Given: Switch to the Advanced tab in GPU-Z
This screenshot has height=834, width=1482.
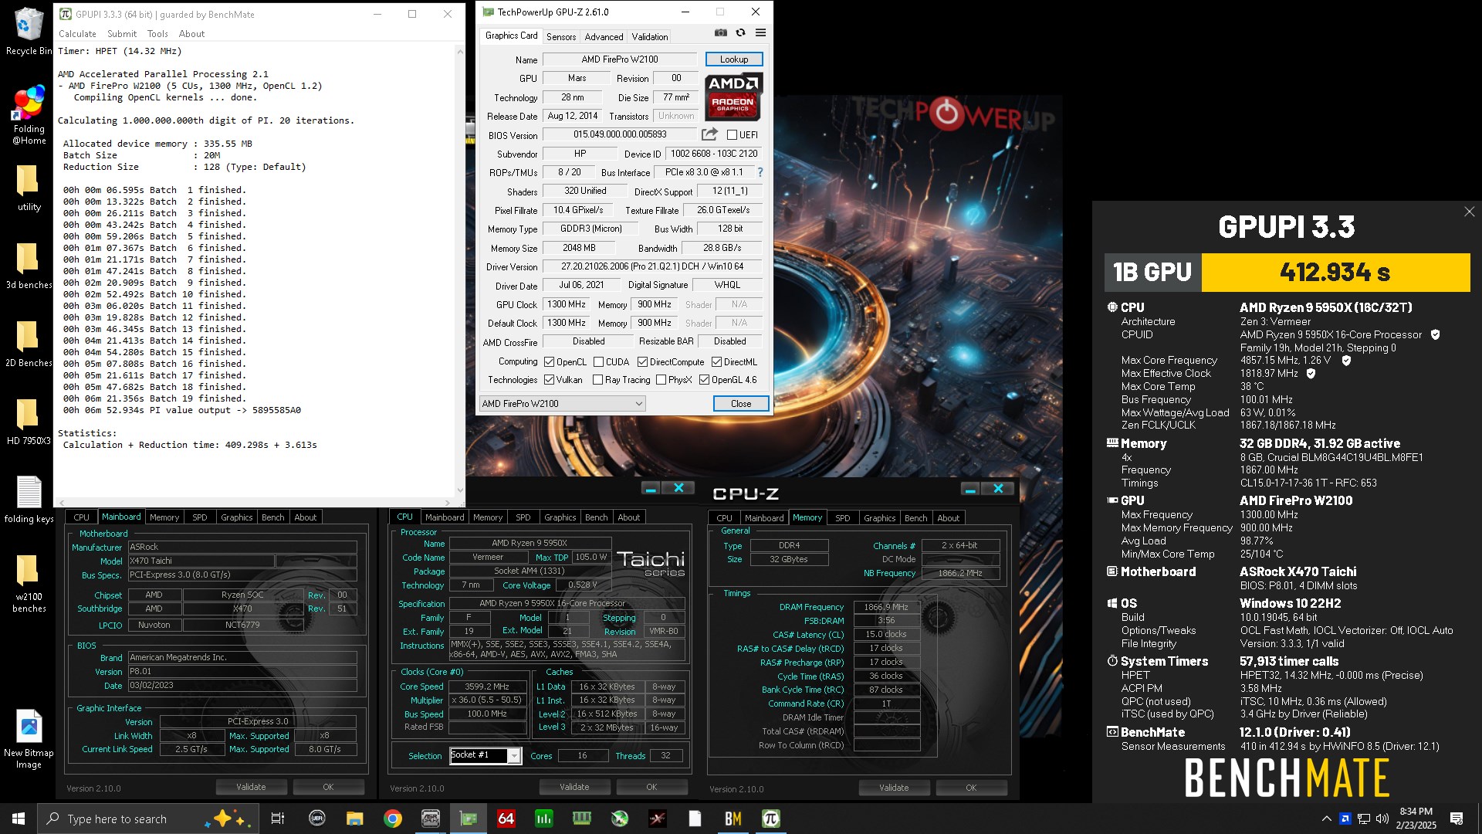Looking at the screenshot, I should pyautogui.click(x=604, y=36).
